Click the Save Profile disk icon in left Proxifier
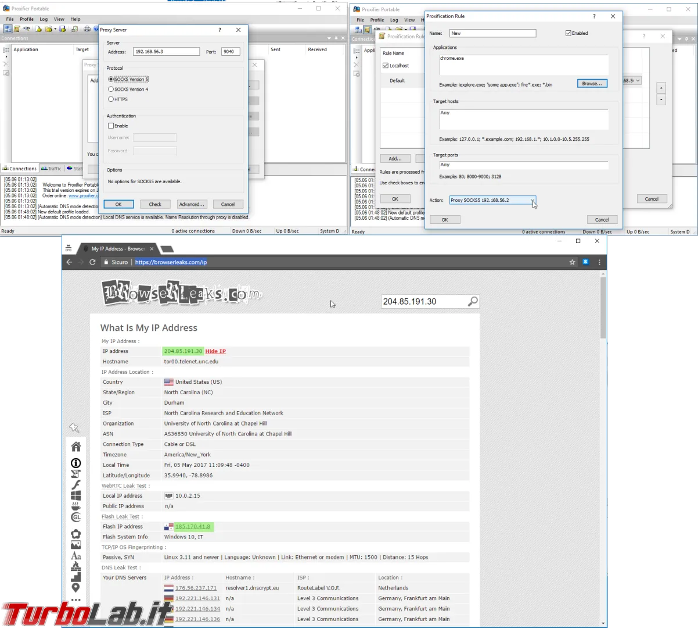Screen dimensions: 698x628 [x=62, y=28]
